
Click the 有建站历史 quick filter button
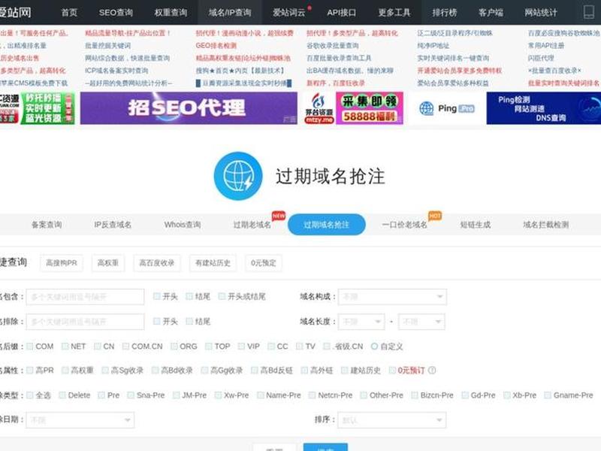point(213,263)
